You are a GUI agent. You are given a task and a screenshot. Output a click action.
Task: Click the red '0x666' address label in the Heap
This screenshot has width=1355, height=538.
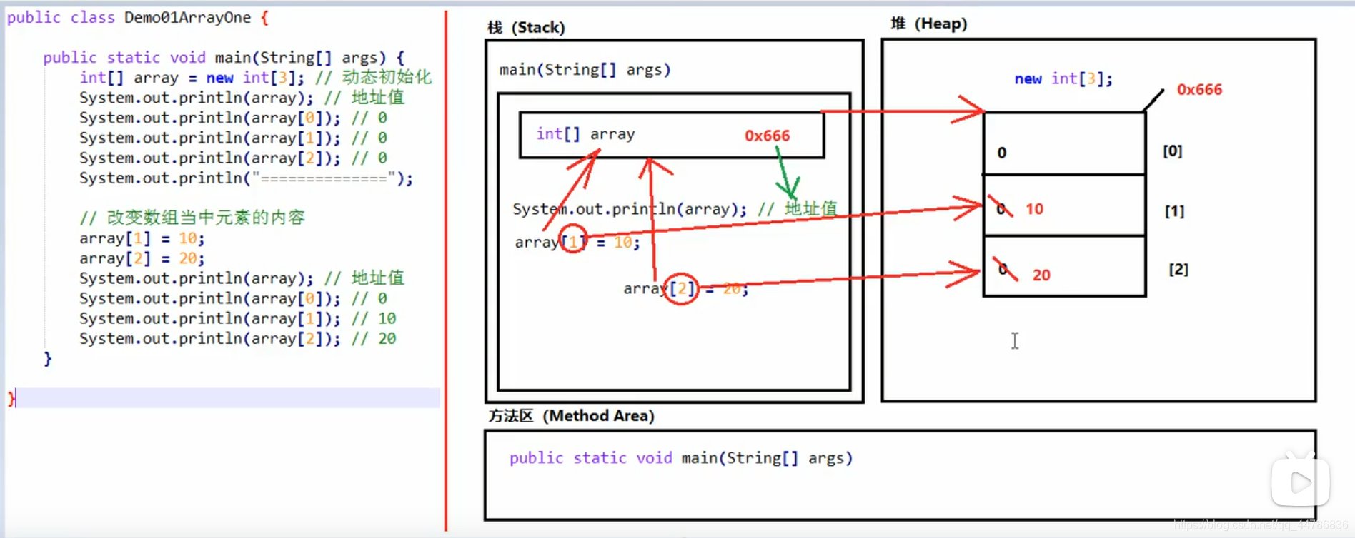pyautogui.click(x=1199, y=89)
